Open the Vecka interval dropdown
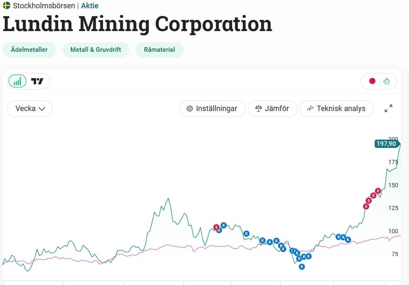Image resolution: width=409 pixels, height=285 pixels. pyautogui.click(x=30, y=109)
